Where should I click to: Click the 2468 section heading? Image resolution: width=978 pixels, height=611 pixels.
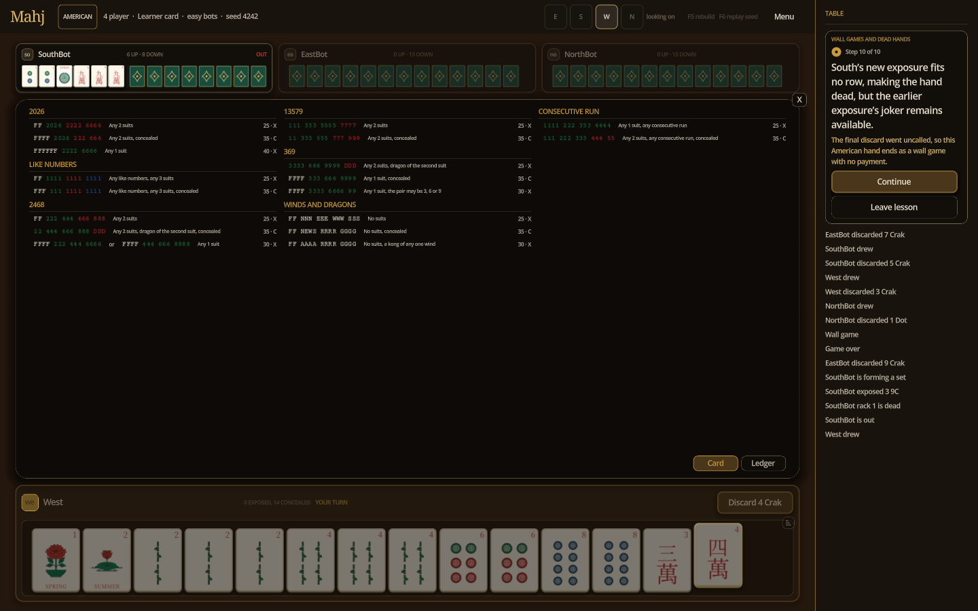[37, 204]
